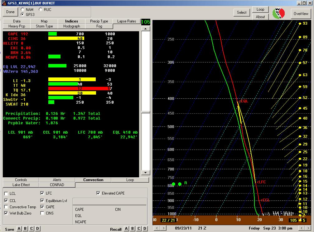Screen dimensions: 314x232
Task: Open the Data tab
Action: coord(17,21)
